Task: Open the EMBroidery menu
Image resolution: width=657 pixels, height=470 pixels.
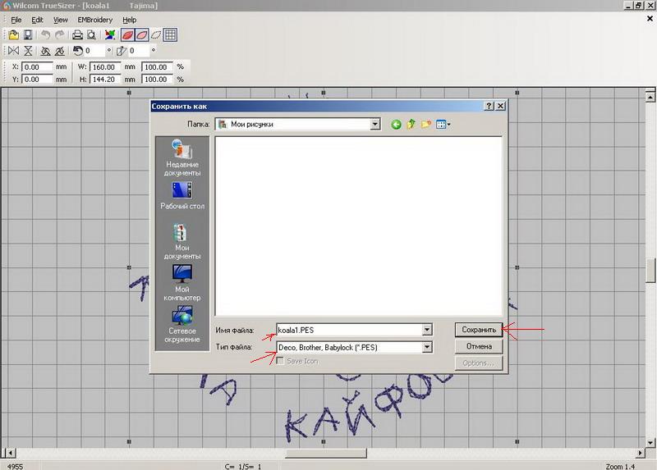Action: coord(94,20)
